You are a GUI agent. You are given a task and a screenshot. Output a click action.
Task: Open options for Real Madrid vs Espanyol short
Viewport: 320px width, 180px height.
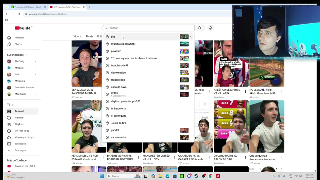click(x=103, y=157)
